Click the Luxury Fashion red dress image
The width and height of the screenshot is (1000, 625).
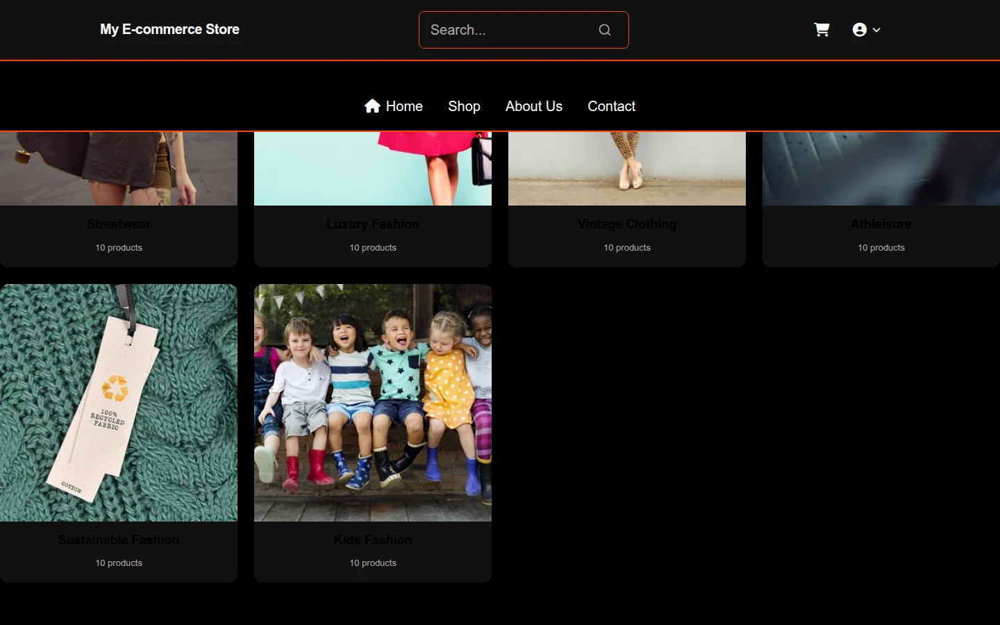point(373,169)
